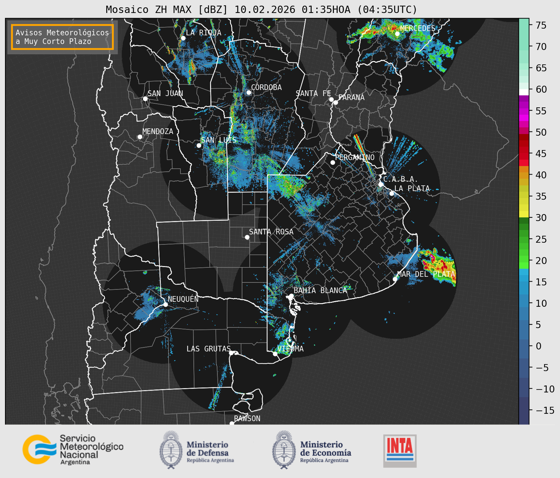
Task: Select the CÓRDOBA city marker
Action: coord(249,92)
